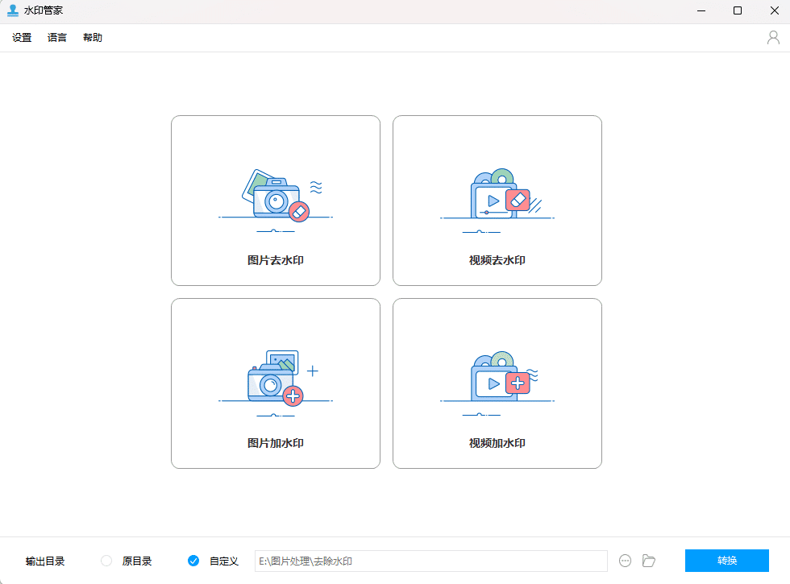
Task: Click the blue 转换 button
Action: pyautogui.click(x=726, y=561)
